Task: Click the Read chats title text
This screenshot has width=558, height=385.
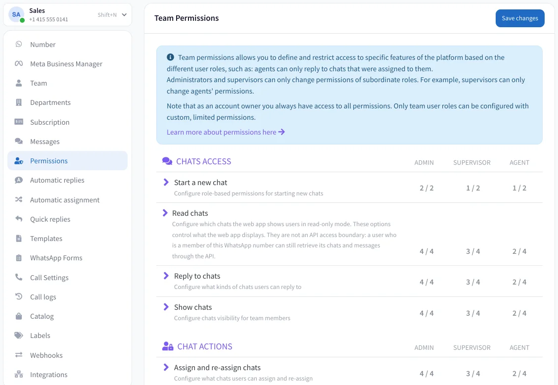Action: [x=190, y=213]
